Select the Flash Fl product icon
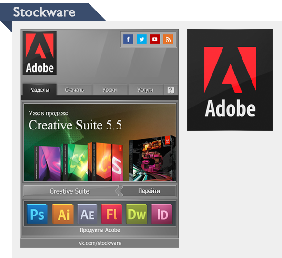 tap(111, 214)
